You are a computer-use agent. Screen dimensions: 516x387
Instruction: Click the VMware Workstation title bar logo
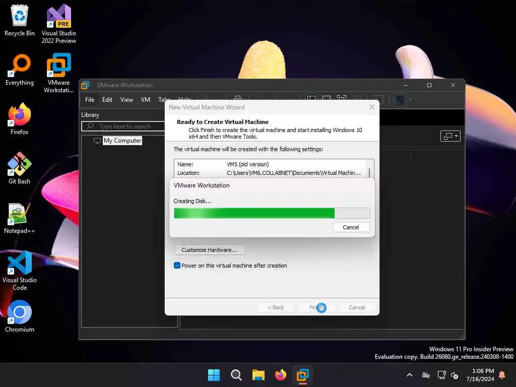[x=85, y=85]
